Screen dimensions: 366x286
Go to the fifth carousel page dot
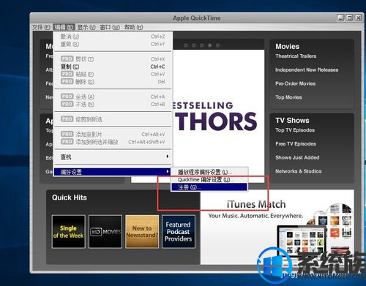(217, 45)
